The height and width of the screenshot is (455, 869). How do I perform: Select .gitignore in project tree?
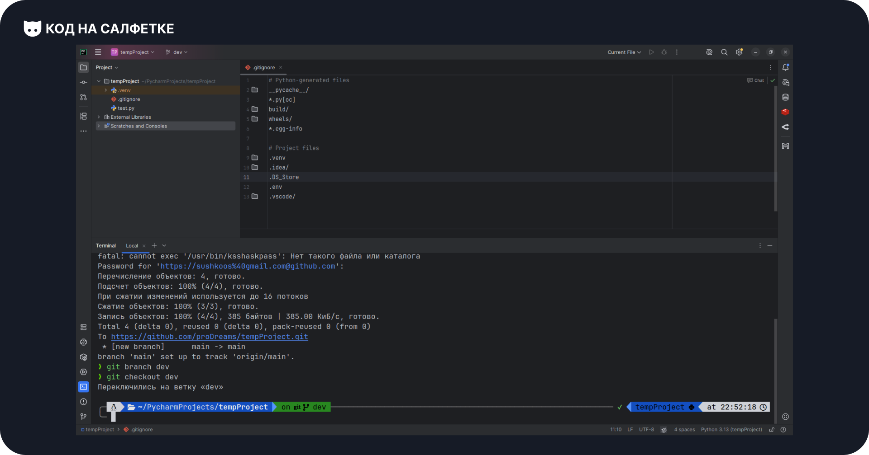(129, 99)
